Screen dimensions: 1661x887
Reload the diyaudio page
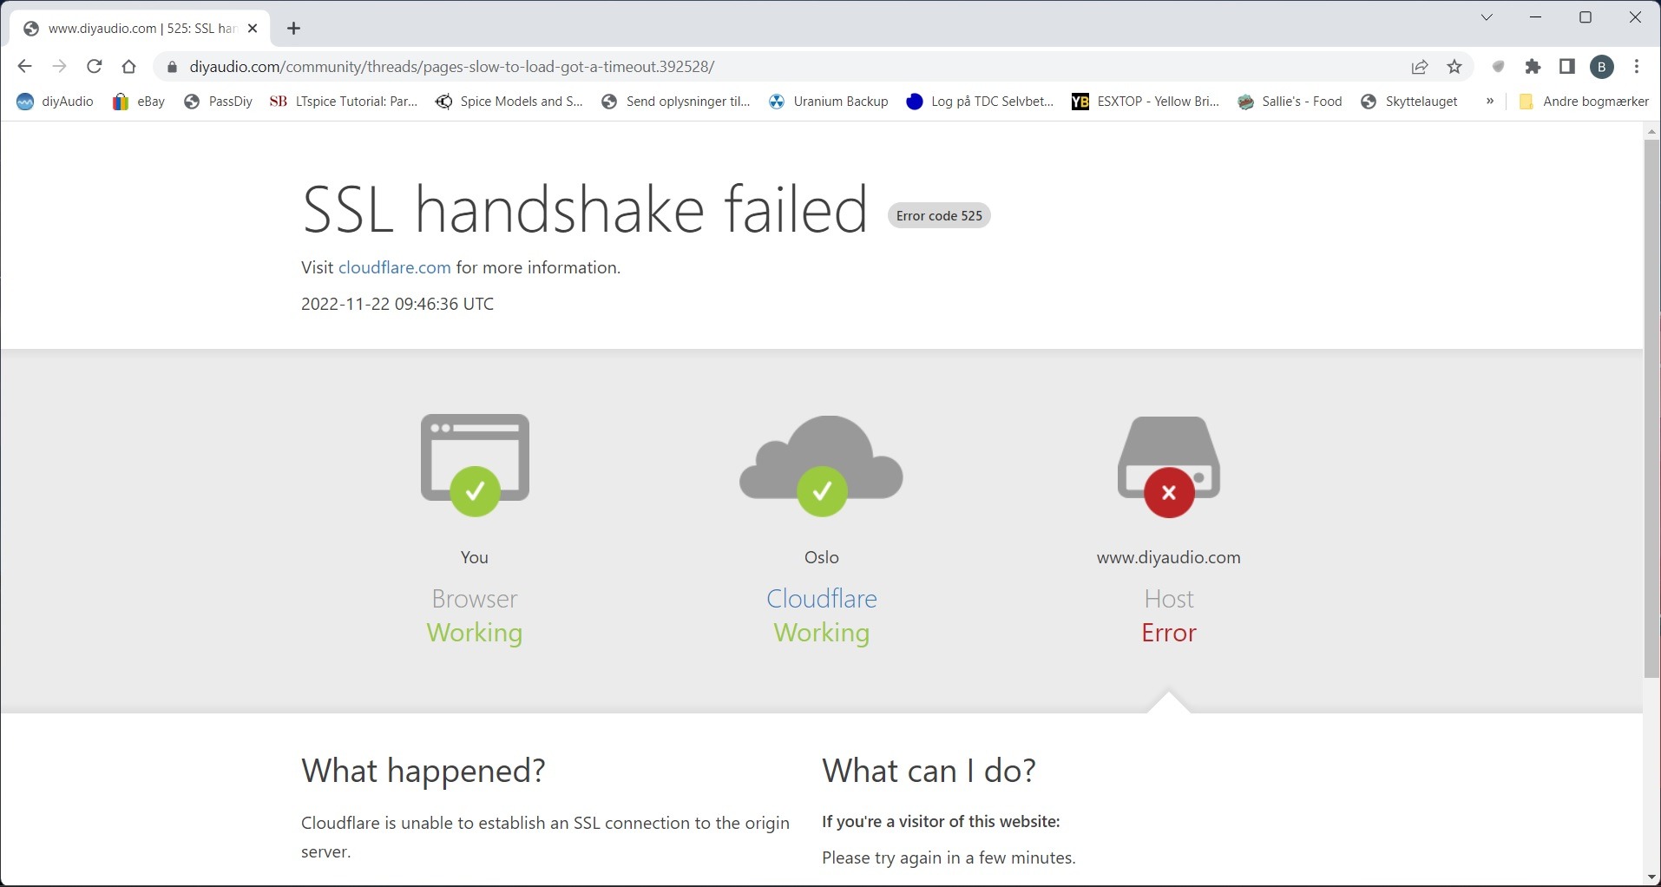coord(95,67)
